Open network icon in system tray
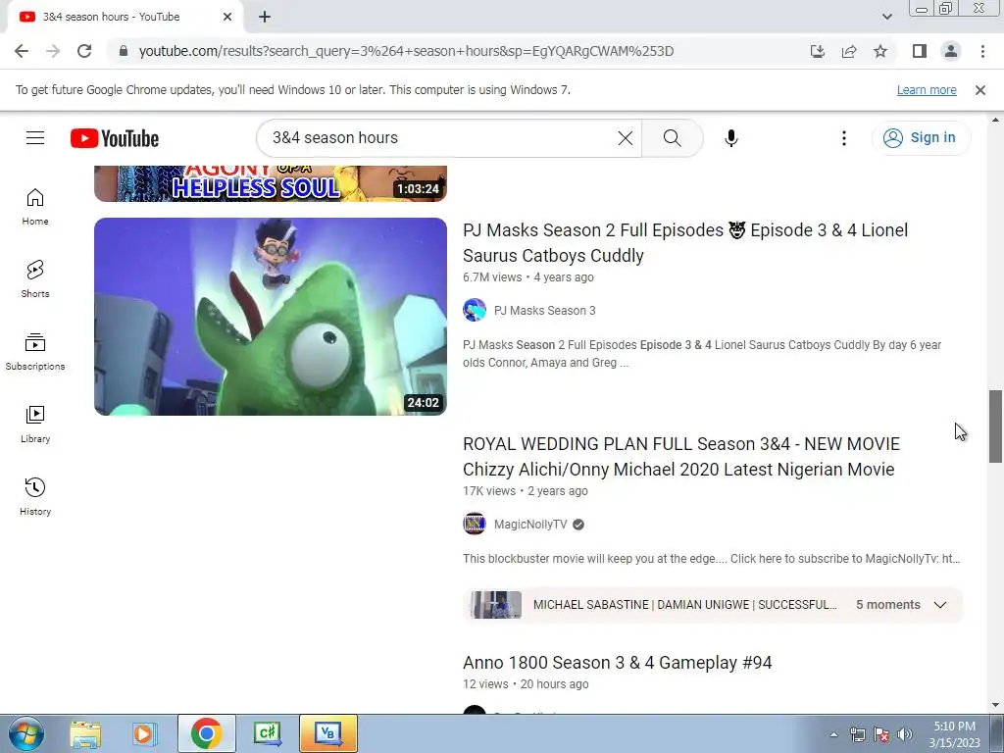 pos(857,734)
